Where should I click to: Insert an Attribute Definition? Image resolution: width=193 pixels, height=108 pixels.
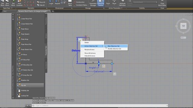pyautogui.click(x=122, y=3)
